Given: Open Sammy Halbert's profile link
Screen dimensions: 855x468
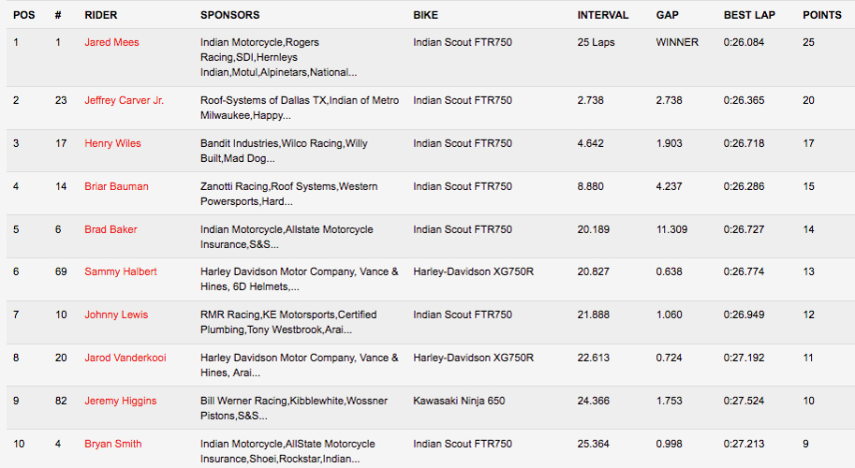Looking at the screenshot, I should [x=121, y=271].
